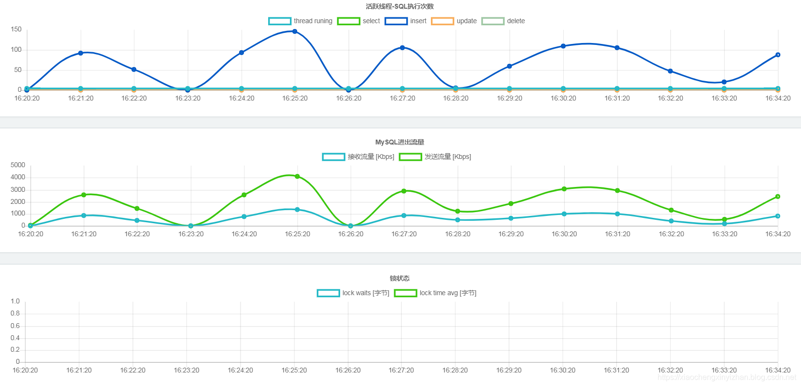Click y-axis value 5000 in traffic chart
801x386 pixels.
coord(18,165)
